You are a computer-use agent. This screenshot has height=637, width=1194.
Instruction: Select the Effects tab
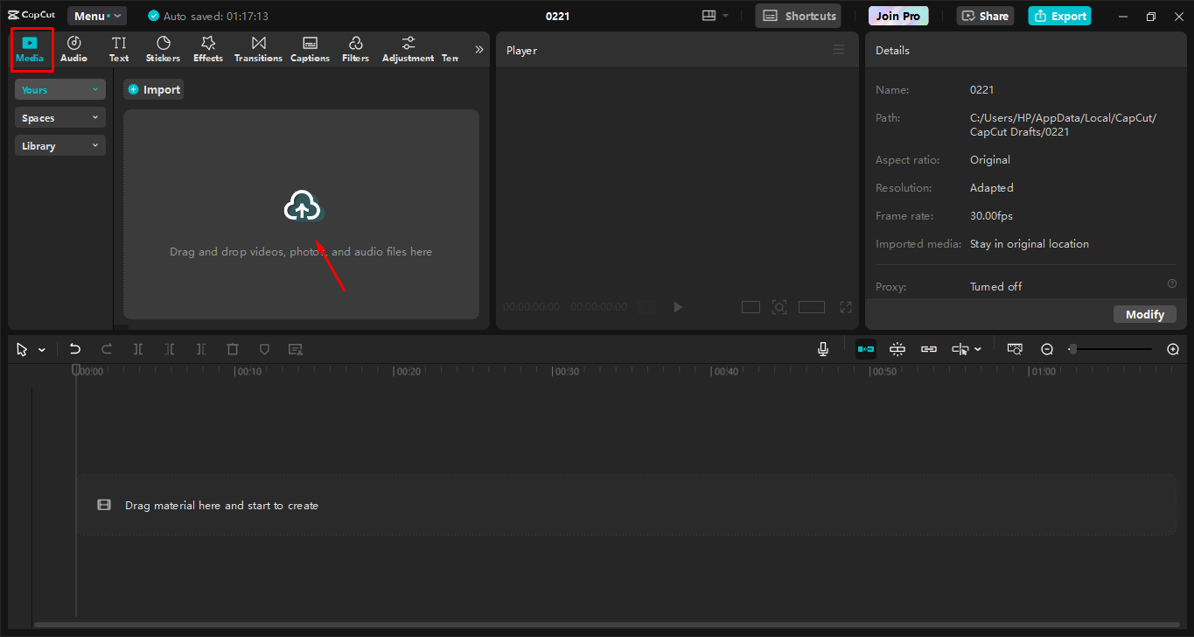pos(208,50)
